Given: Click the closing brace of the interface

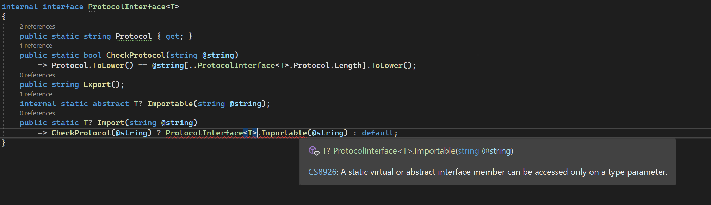Looking at the screenshot, I should tap(4, 143).
